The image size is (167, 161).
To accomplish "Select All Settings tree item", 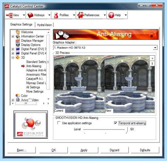I will click(x=33, y=87).
